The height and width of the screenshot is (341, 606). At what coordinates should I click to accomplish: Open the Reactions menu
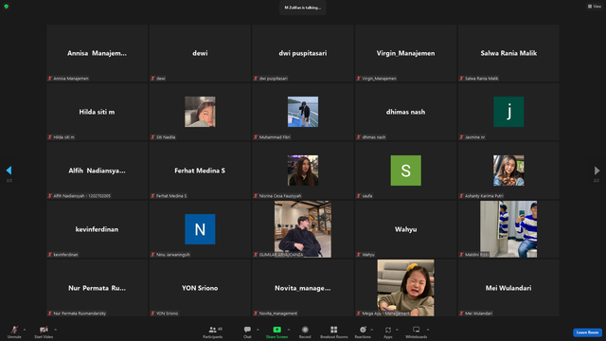(x=363, y=332)
